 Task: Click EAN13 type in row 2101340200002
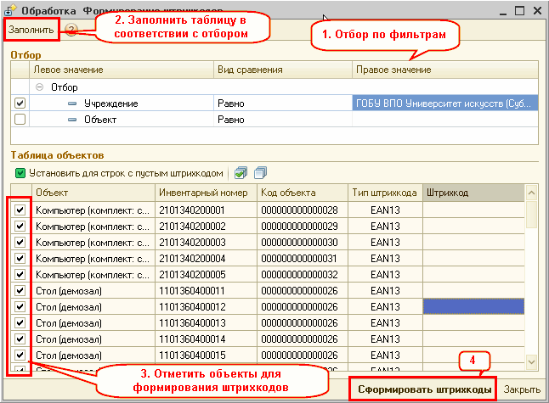[385, 226]
